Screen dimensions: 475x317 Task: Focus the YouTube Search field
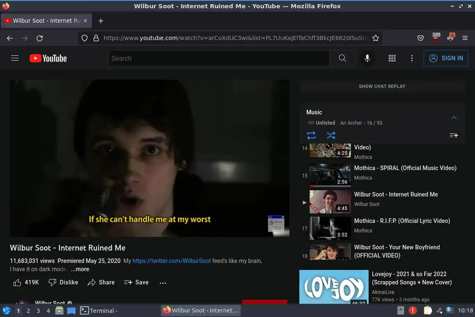[x=219, y=58]
